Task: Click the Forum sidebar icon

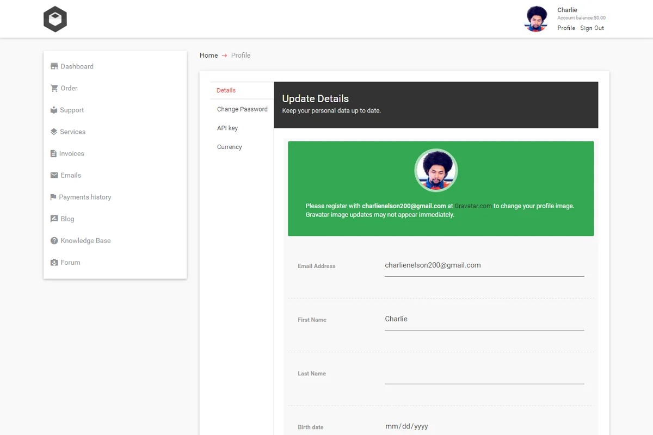Action: tap(54, 263)
